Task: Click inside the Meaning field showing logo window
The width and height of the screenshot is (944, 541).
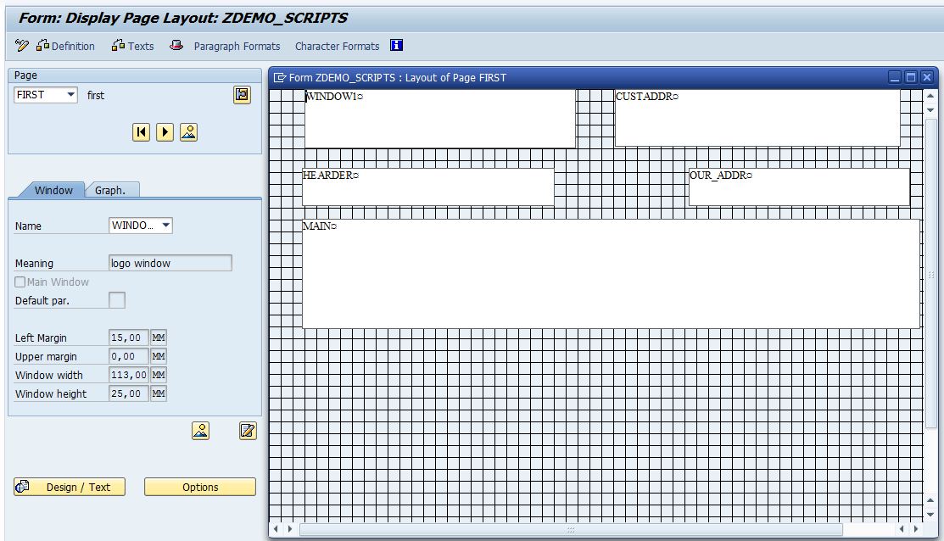Action: click(170, 263)
